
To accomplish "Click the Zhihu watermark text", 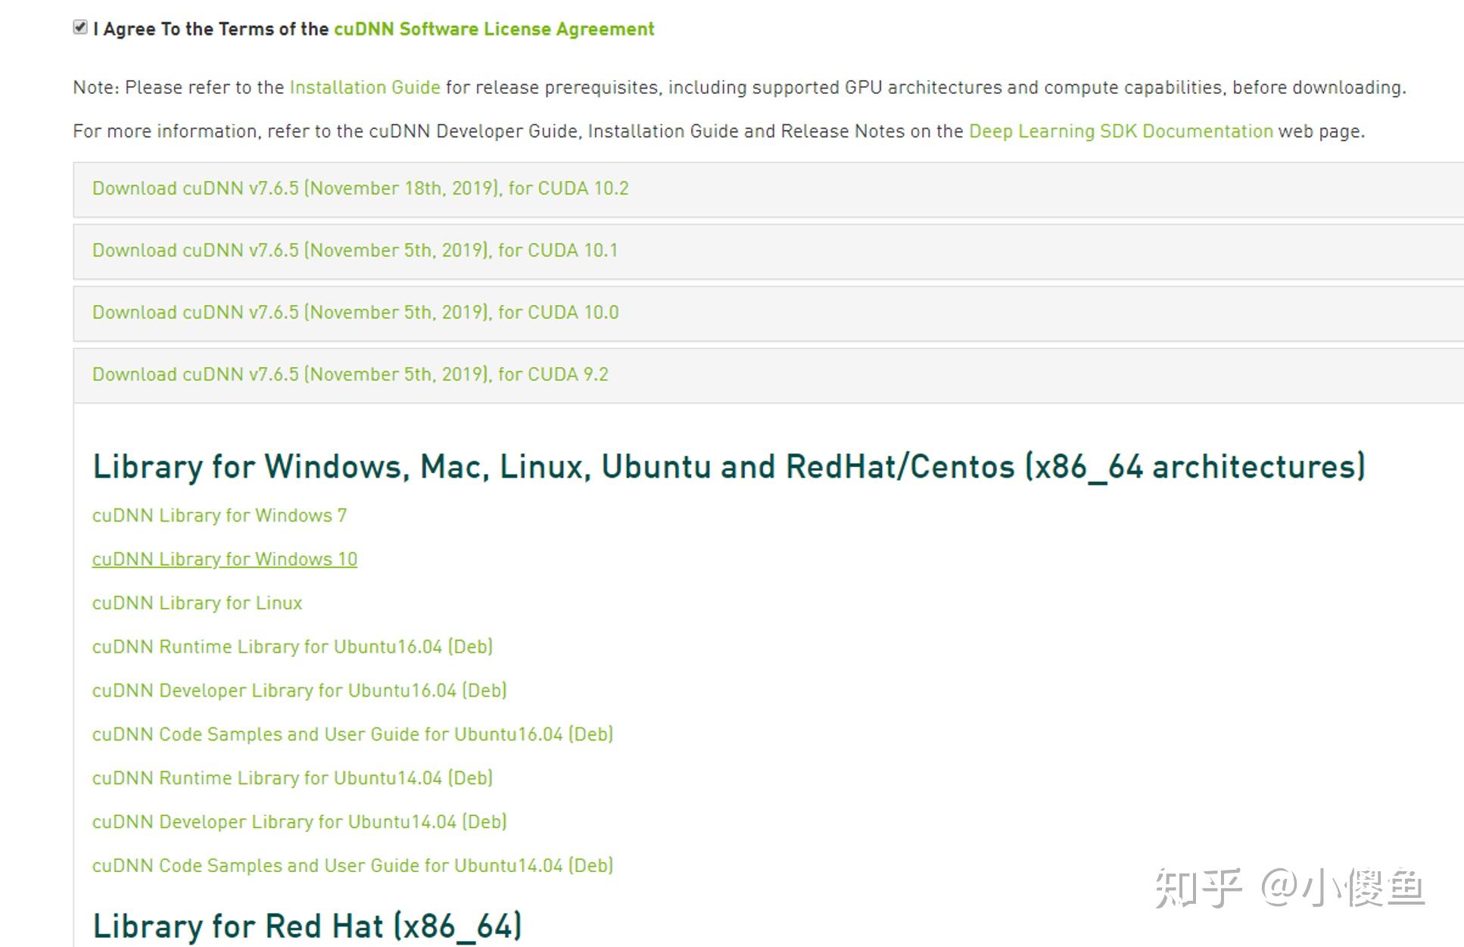I will [x=1289, y=888].
